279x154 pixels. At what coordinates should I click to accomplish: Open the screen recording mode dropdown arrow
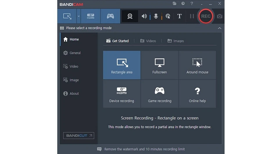(x=78, y=16)
